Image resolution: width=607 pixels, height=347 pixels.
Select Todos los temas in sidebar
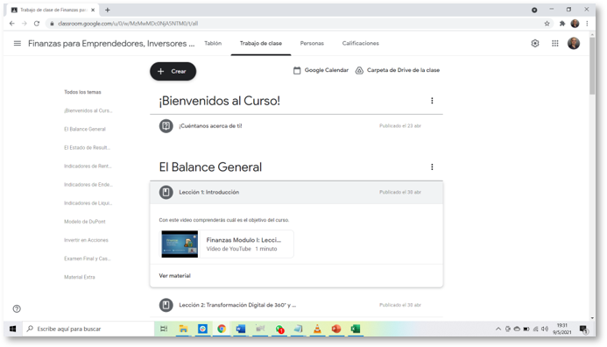pyautogui.click(x=82, y=92)
